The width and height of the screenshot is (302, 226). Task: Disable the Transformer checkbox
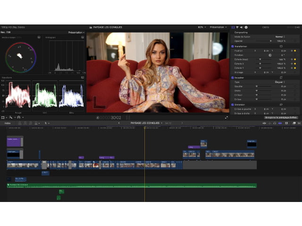click(233, 47)
